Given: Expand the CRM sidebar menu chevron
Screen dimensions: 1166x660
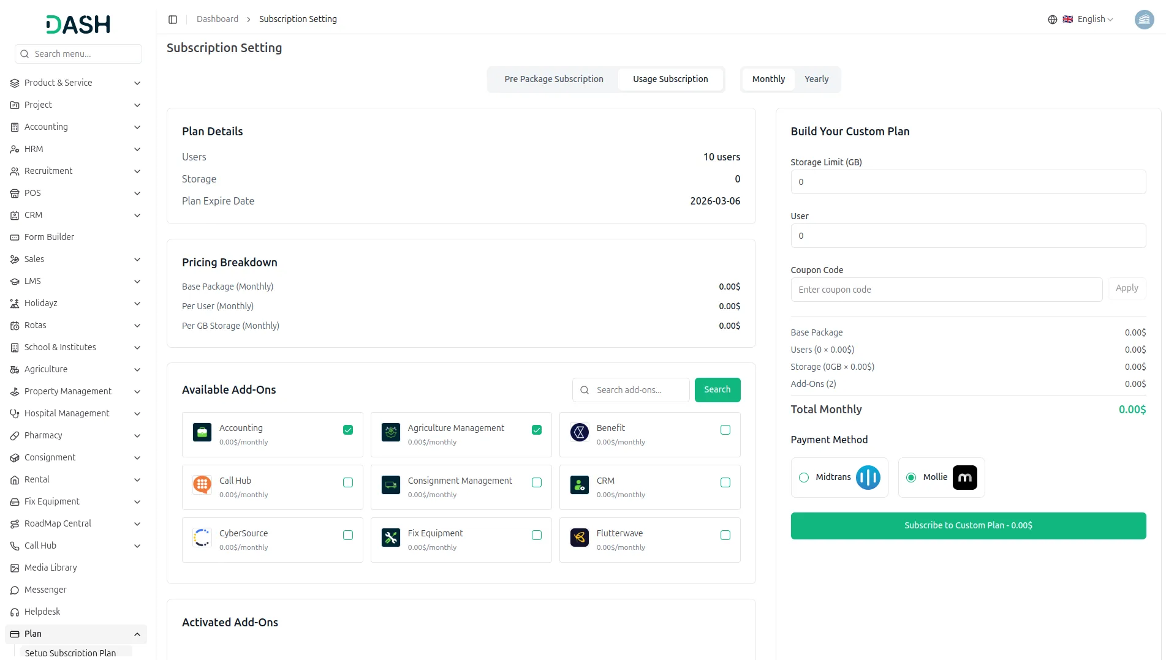Looking at the screenshot, I should pyautogui.click(x=137, y=216).
